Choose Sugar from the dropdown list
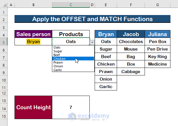Screen dimensions: 178x126 point(73,51)
